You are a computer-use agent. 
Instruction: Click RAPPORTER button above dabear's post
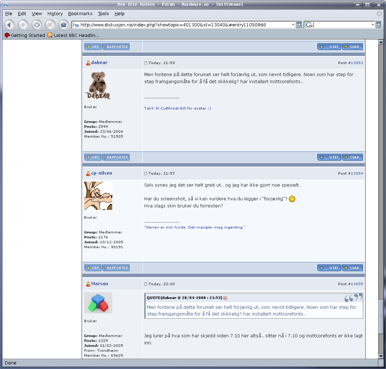[116, 47]
